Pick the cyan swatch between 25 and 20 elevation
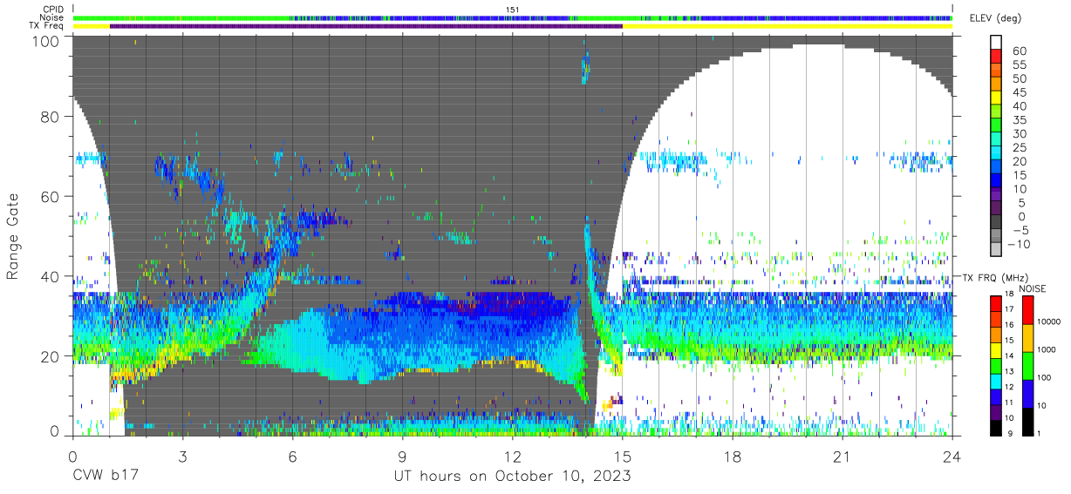Image resolution: width=1071 pixels, height=494 pixels. (996, 153)
